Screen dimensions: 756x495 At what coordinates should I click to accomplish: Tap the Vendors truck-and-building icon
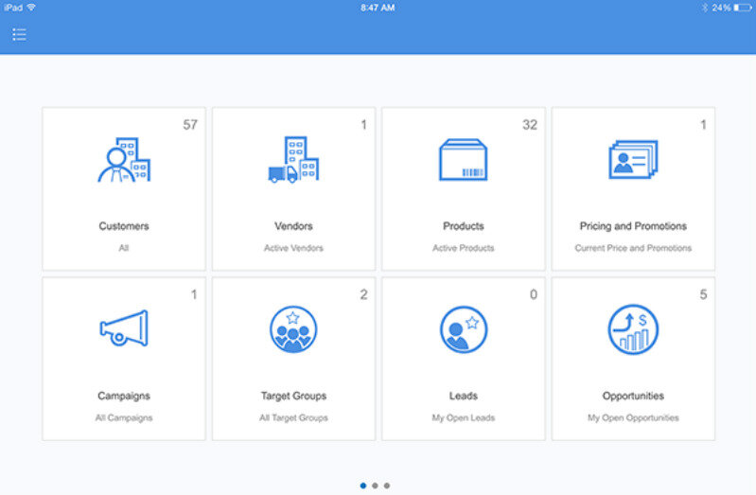293,160
